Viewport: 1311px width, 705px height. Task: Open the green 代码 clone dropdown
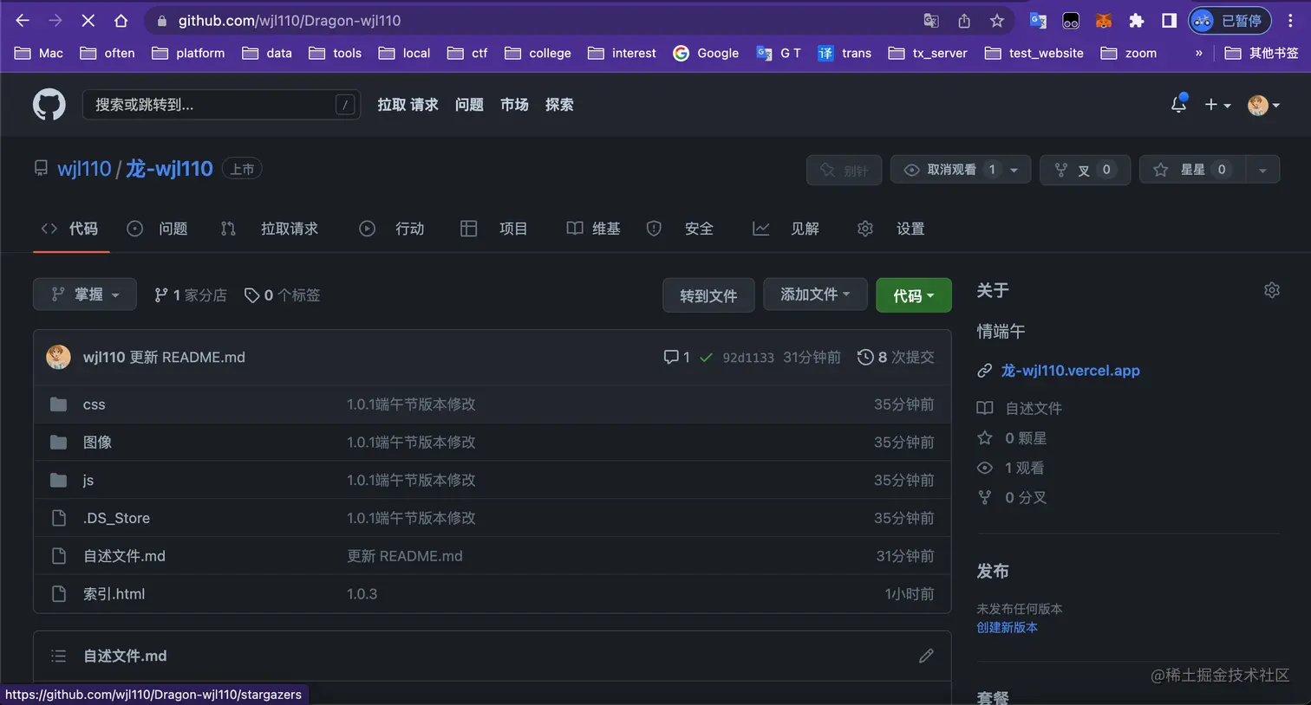pos(914,295)
